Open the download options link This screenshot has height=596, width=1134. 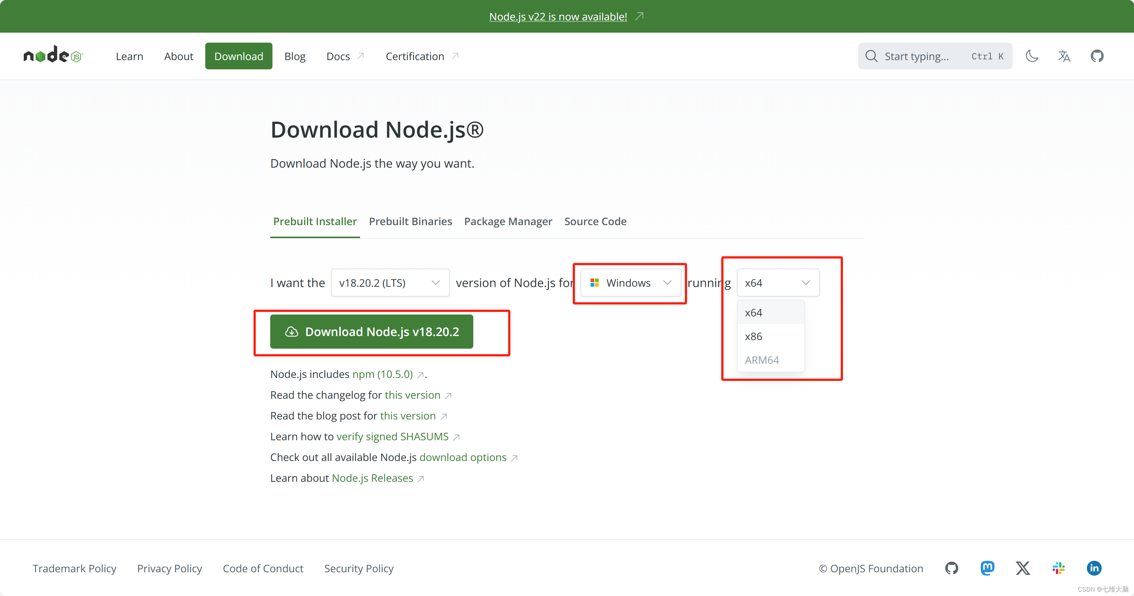(x=463, y=457)
